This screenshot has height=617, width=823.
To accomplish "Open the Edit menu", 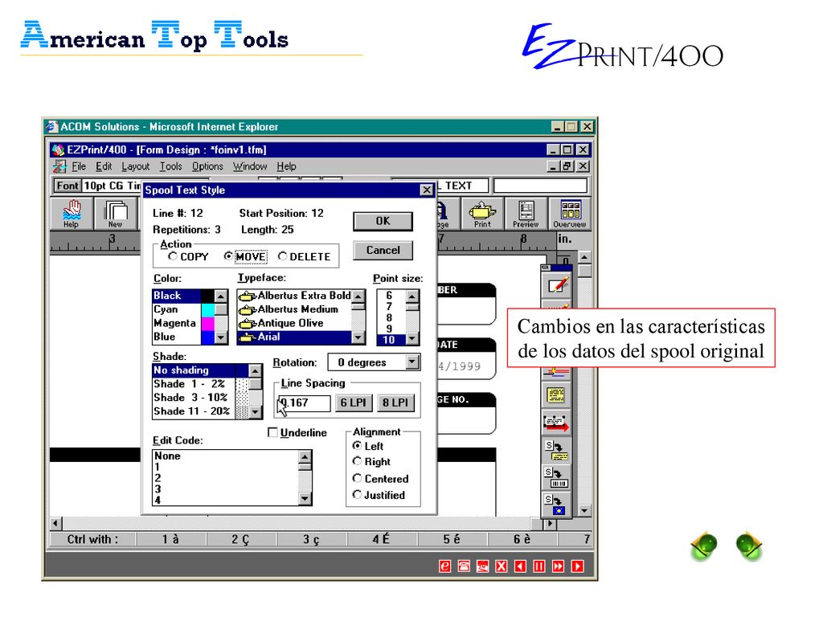I will (x=104, y=166).
